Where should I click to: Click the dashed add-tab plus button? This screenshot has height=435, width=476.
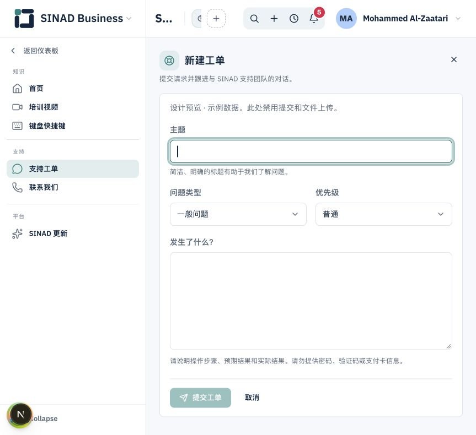click(x=216, y=19)
